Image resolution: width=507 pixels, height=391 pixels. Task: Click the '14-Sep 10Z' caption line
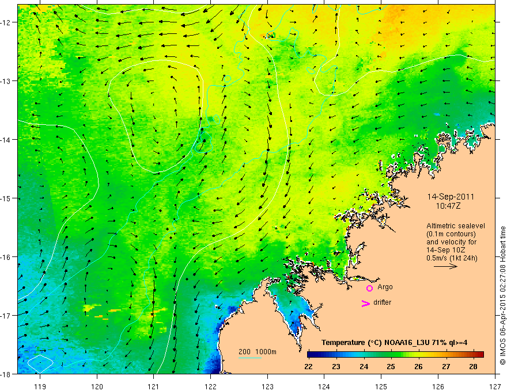pyautogui.click(x=445, y=250)
